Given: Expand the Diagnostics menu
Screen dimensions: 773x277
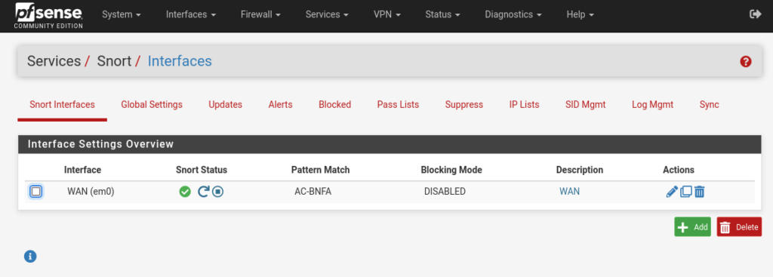Looking at the screenshot, I should pyautogui.click(x=513, y=15).
